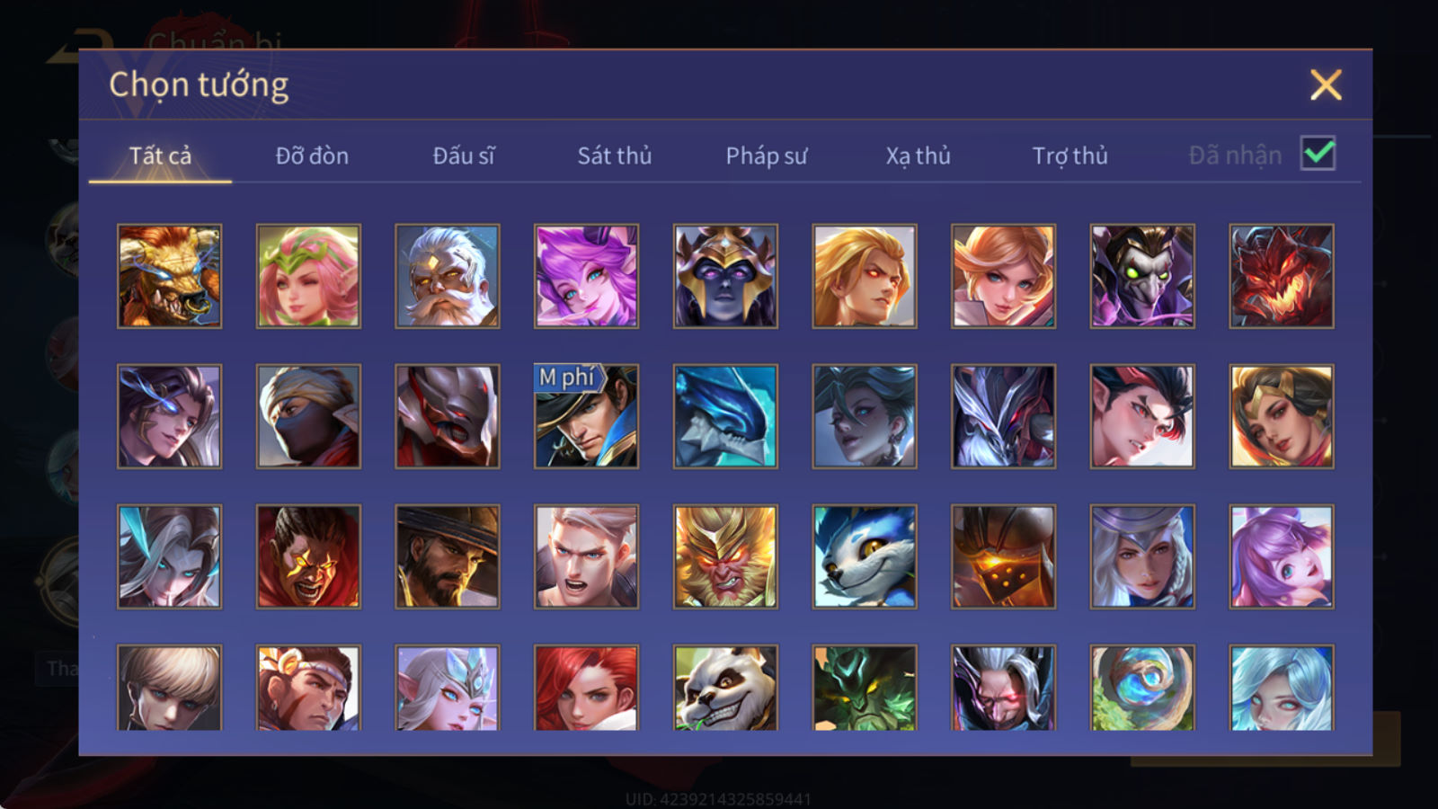Screen dimensions: 1438x809
Task: Close the Chọn tướng dialog
Action: pyautogui.click(x=1326, y=84)
